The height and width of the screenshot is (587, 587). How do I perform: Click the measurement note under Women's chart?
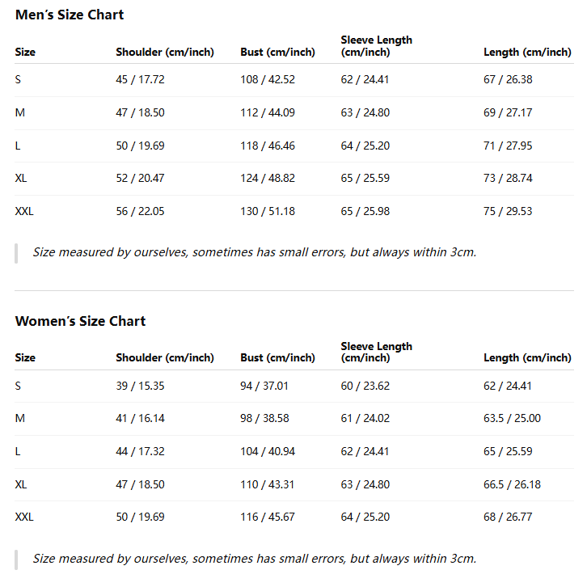click(255, 558)
